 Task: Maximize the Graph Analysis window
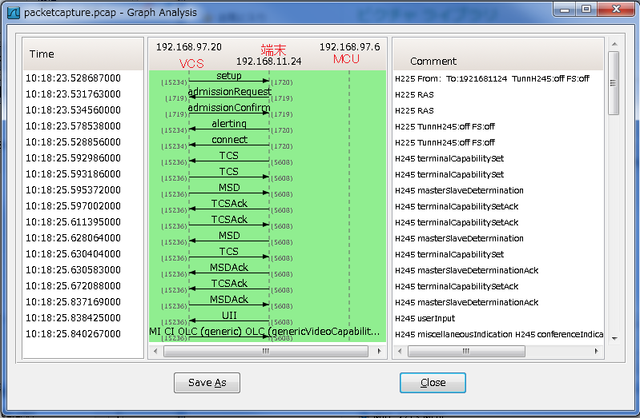tap(586, 10)
